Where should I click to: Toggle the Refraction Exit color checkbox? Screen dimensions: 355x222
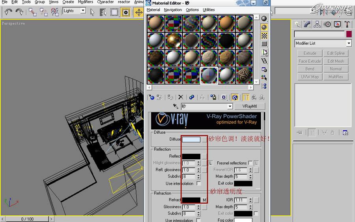click(x=256, y=213)
